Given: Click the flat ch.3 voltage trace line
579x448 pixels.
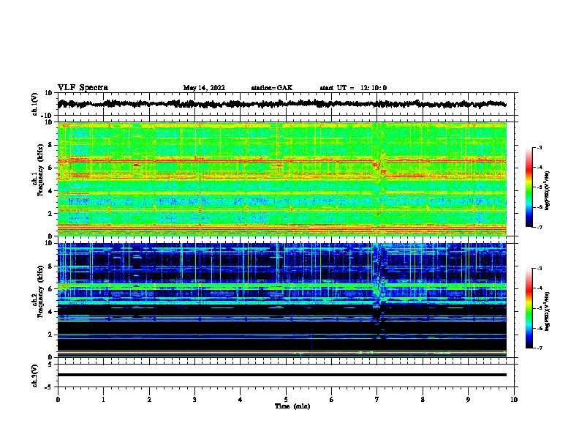Looking at the screenshot, I should tap(282, 375).
